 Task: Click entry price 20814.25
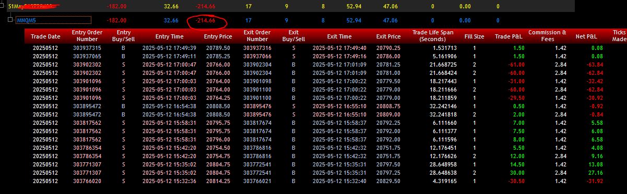click(219, 180)
